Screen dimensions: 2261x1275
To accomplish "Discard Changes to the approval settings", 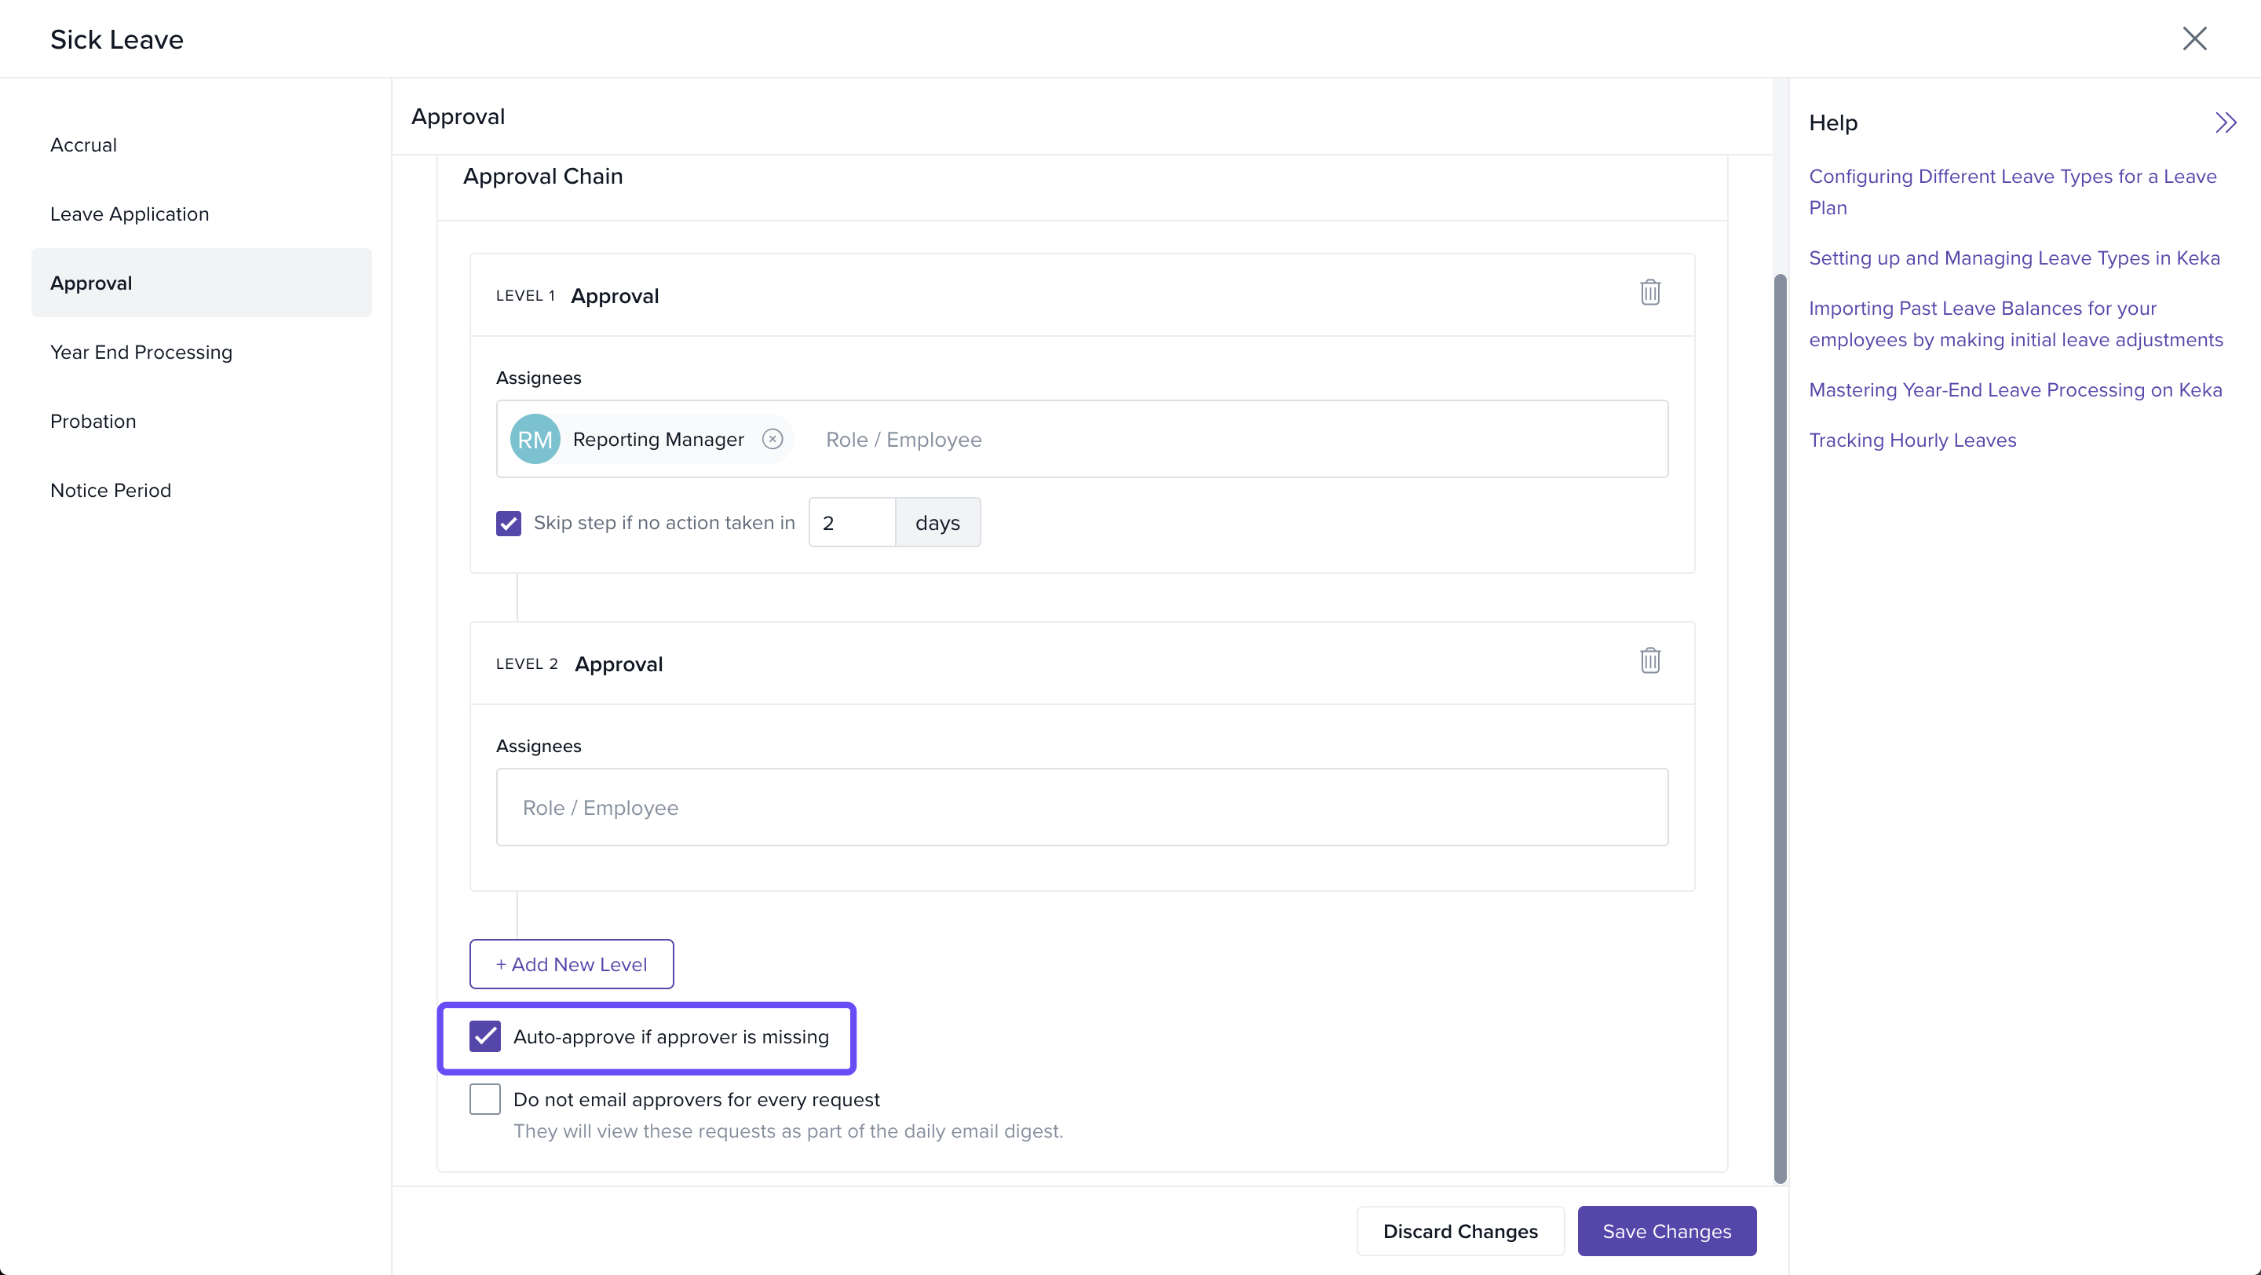I will (1459, 1231).
